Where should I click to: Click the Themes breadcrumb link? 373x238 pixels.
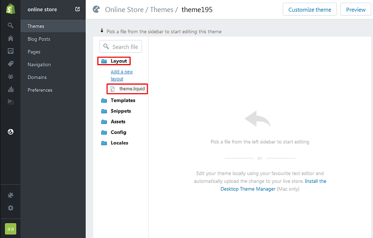point(162,10)
